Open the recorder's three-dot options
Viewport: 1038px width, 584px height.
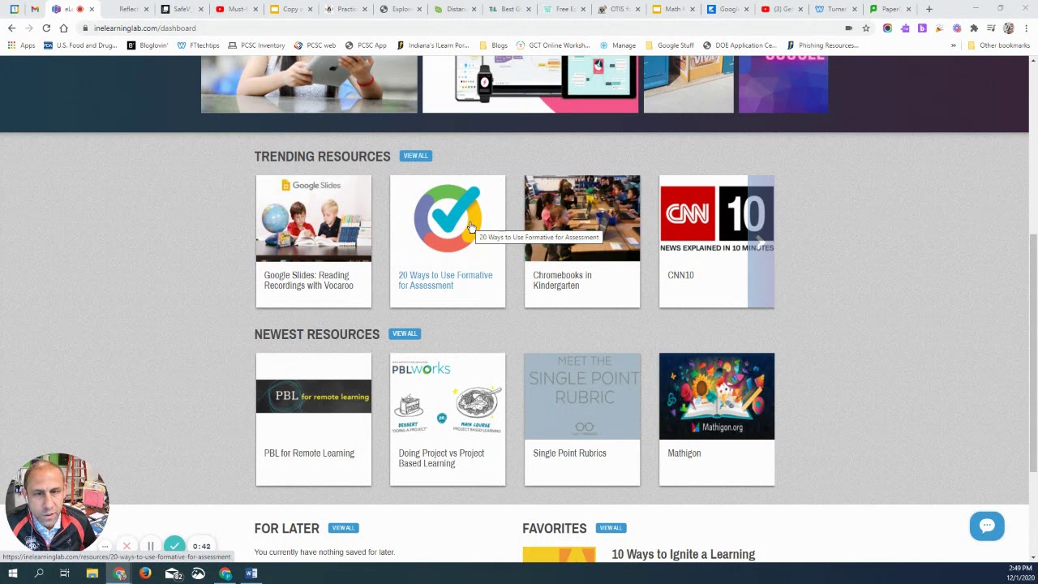[105, 547]
